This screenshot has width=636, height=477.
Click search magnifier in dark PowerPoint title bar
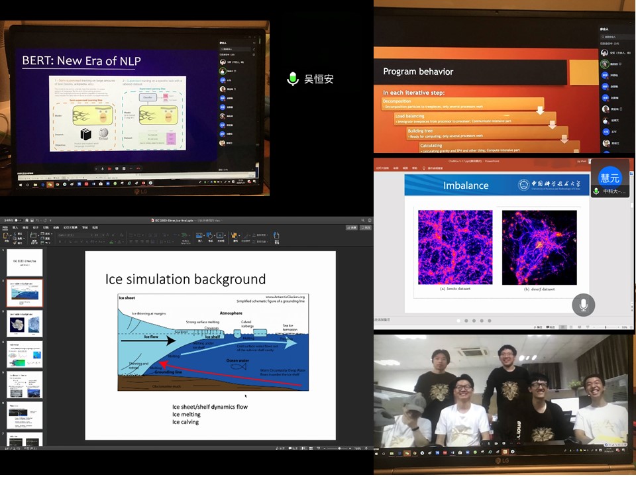click(364, 220)
